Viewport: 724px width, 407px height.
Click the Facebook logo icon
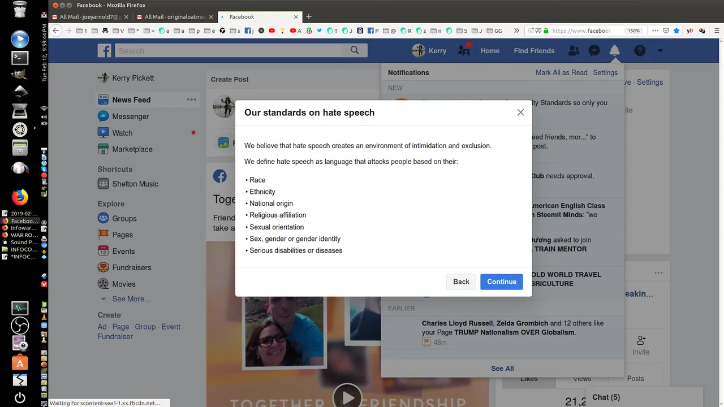pyautogui.click(x=105, y=50)
